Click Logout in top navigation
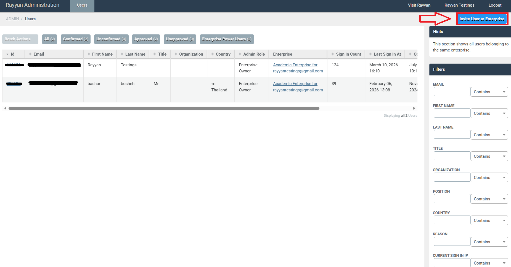The width and height of the screenshot is (511, 267). [495, 5]
